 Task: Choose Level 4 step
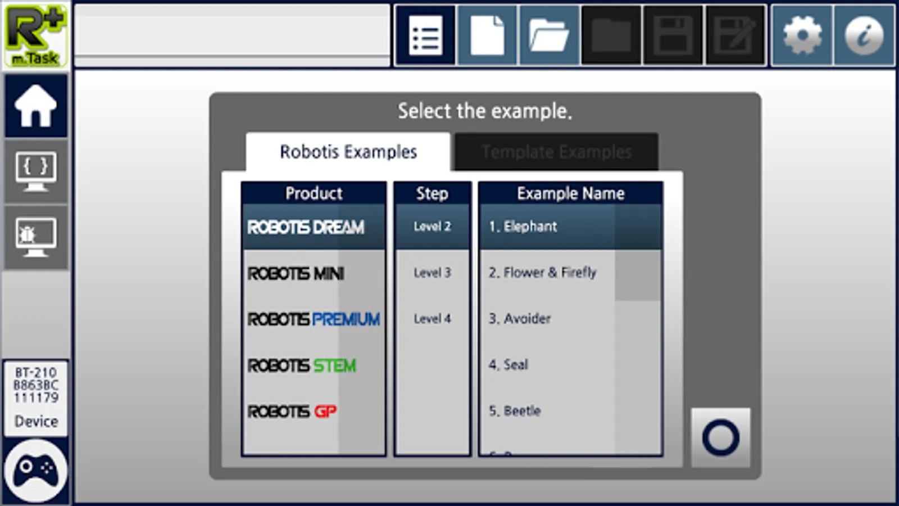(432, 319)
